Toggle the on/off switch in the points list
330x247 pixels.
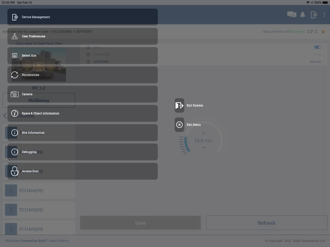(x=317, y=47)
